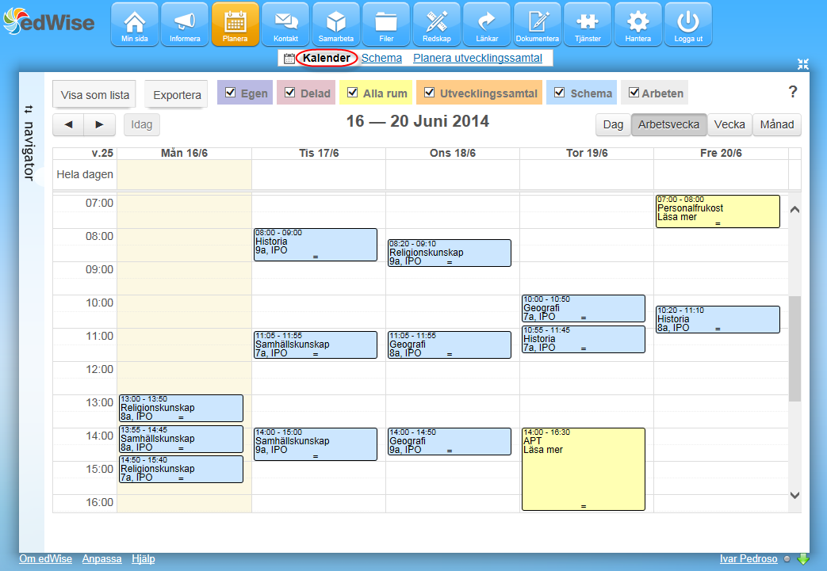Toggle the Alla rum checkbox
Screen dimensions: 827x571
(353, 92)
